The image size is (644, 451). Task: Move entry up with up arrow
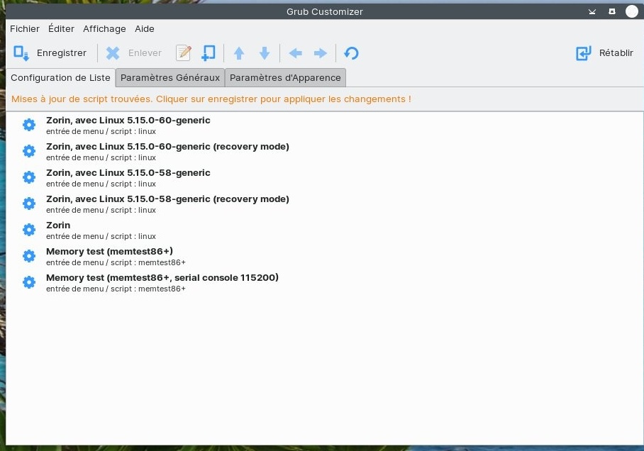[239, 53]
